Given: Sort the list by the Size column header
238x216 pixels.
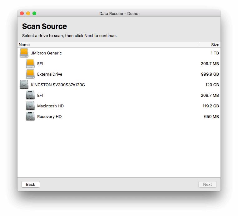Looking at the screenshot, I should [x=210, y=45].
